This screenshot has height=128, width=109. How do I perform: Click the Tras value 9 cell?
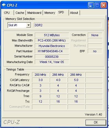tap(41, 96)
